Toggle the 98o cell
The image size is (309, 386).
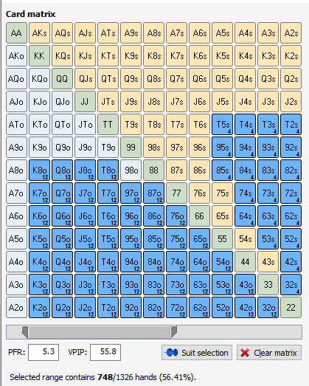[x=131, y=170]
